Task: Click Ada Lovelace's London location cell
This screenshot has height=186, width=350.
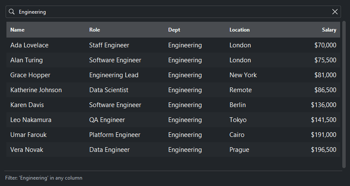Action: pyautogui.click(x=240, y=45)
